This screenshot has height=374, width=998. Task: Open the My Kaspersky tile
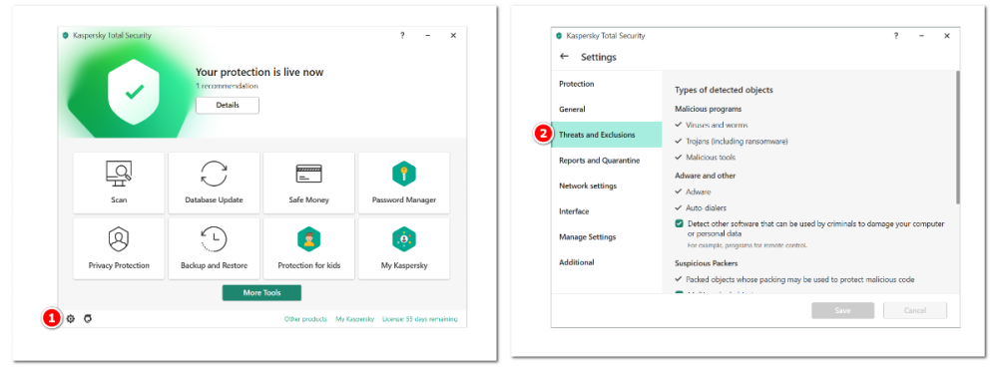coord(404,248)
